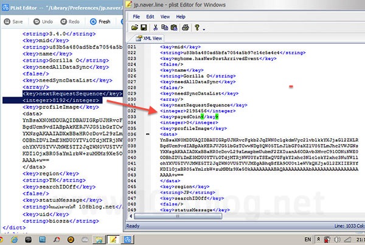Click the red security tray icon
This screenshot has width=365, height=245.
(x=327, y=240)
